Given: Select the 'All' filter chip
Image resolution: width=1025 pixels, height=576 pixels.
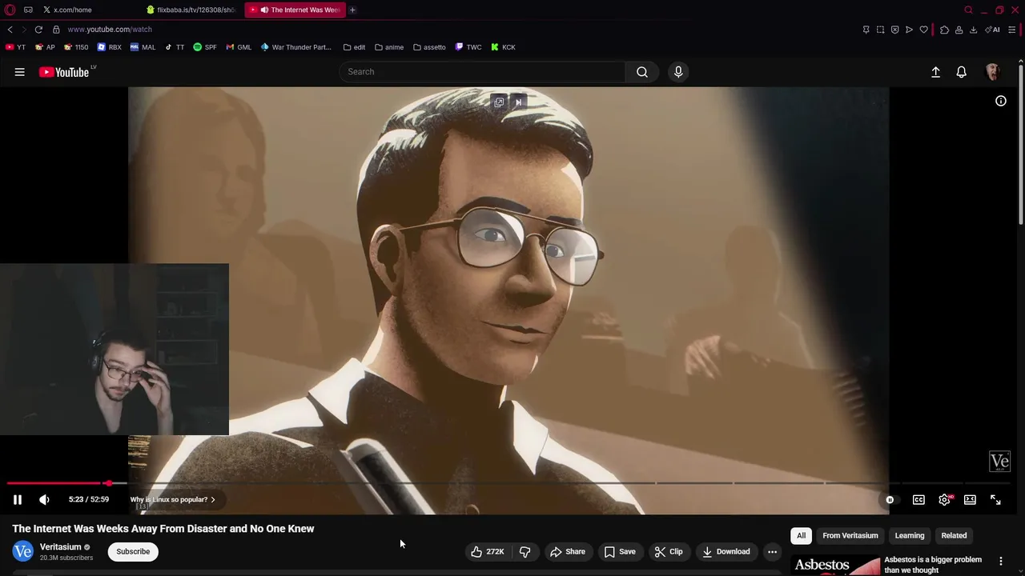Looking at the screenshot, I should tap(801, 535).
